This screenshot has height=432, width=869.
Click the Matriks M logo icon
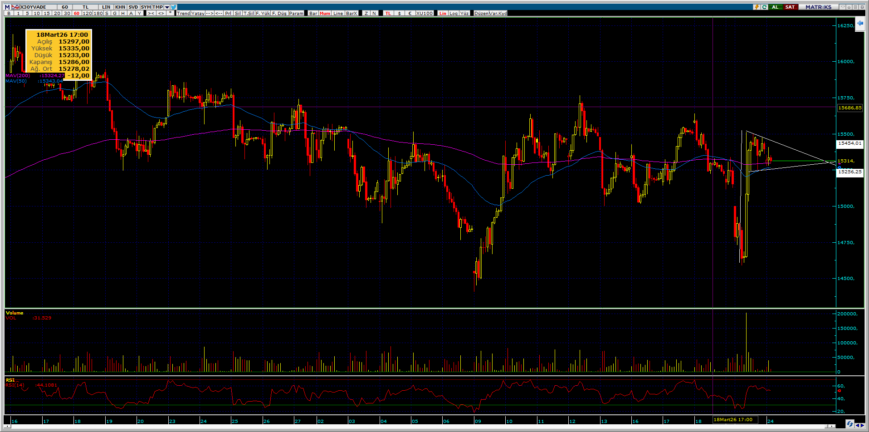tap(7, 7)
